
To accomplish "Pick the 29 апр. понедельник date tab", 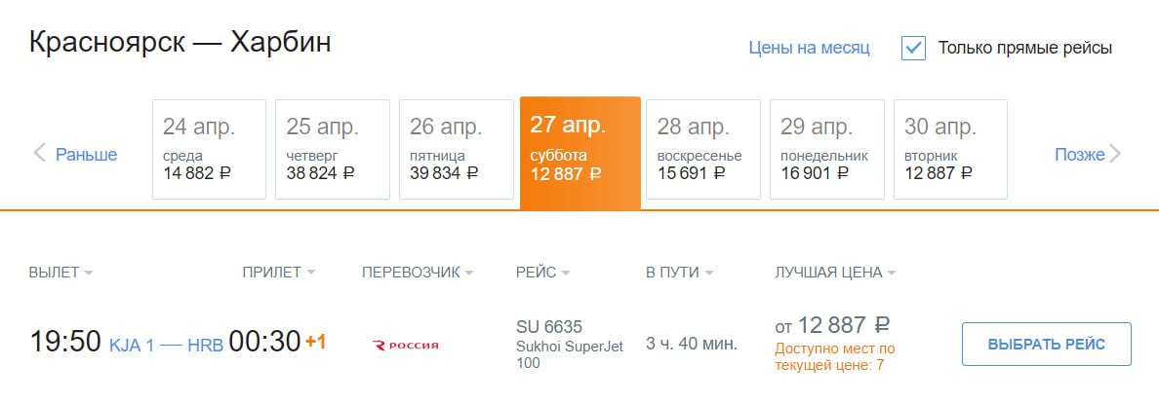I will pyautogui.click(x=826, y=149).
